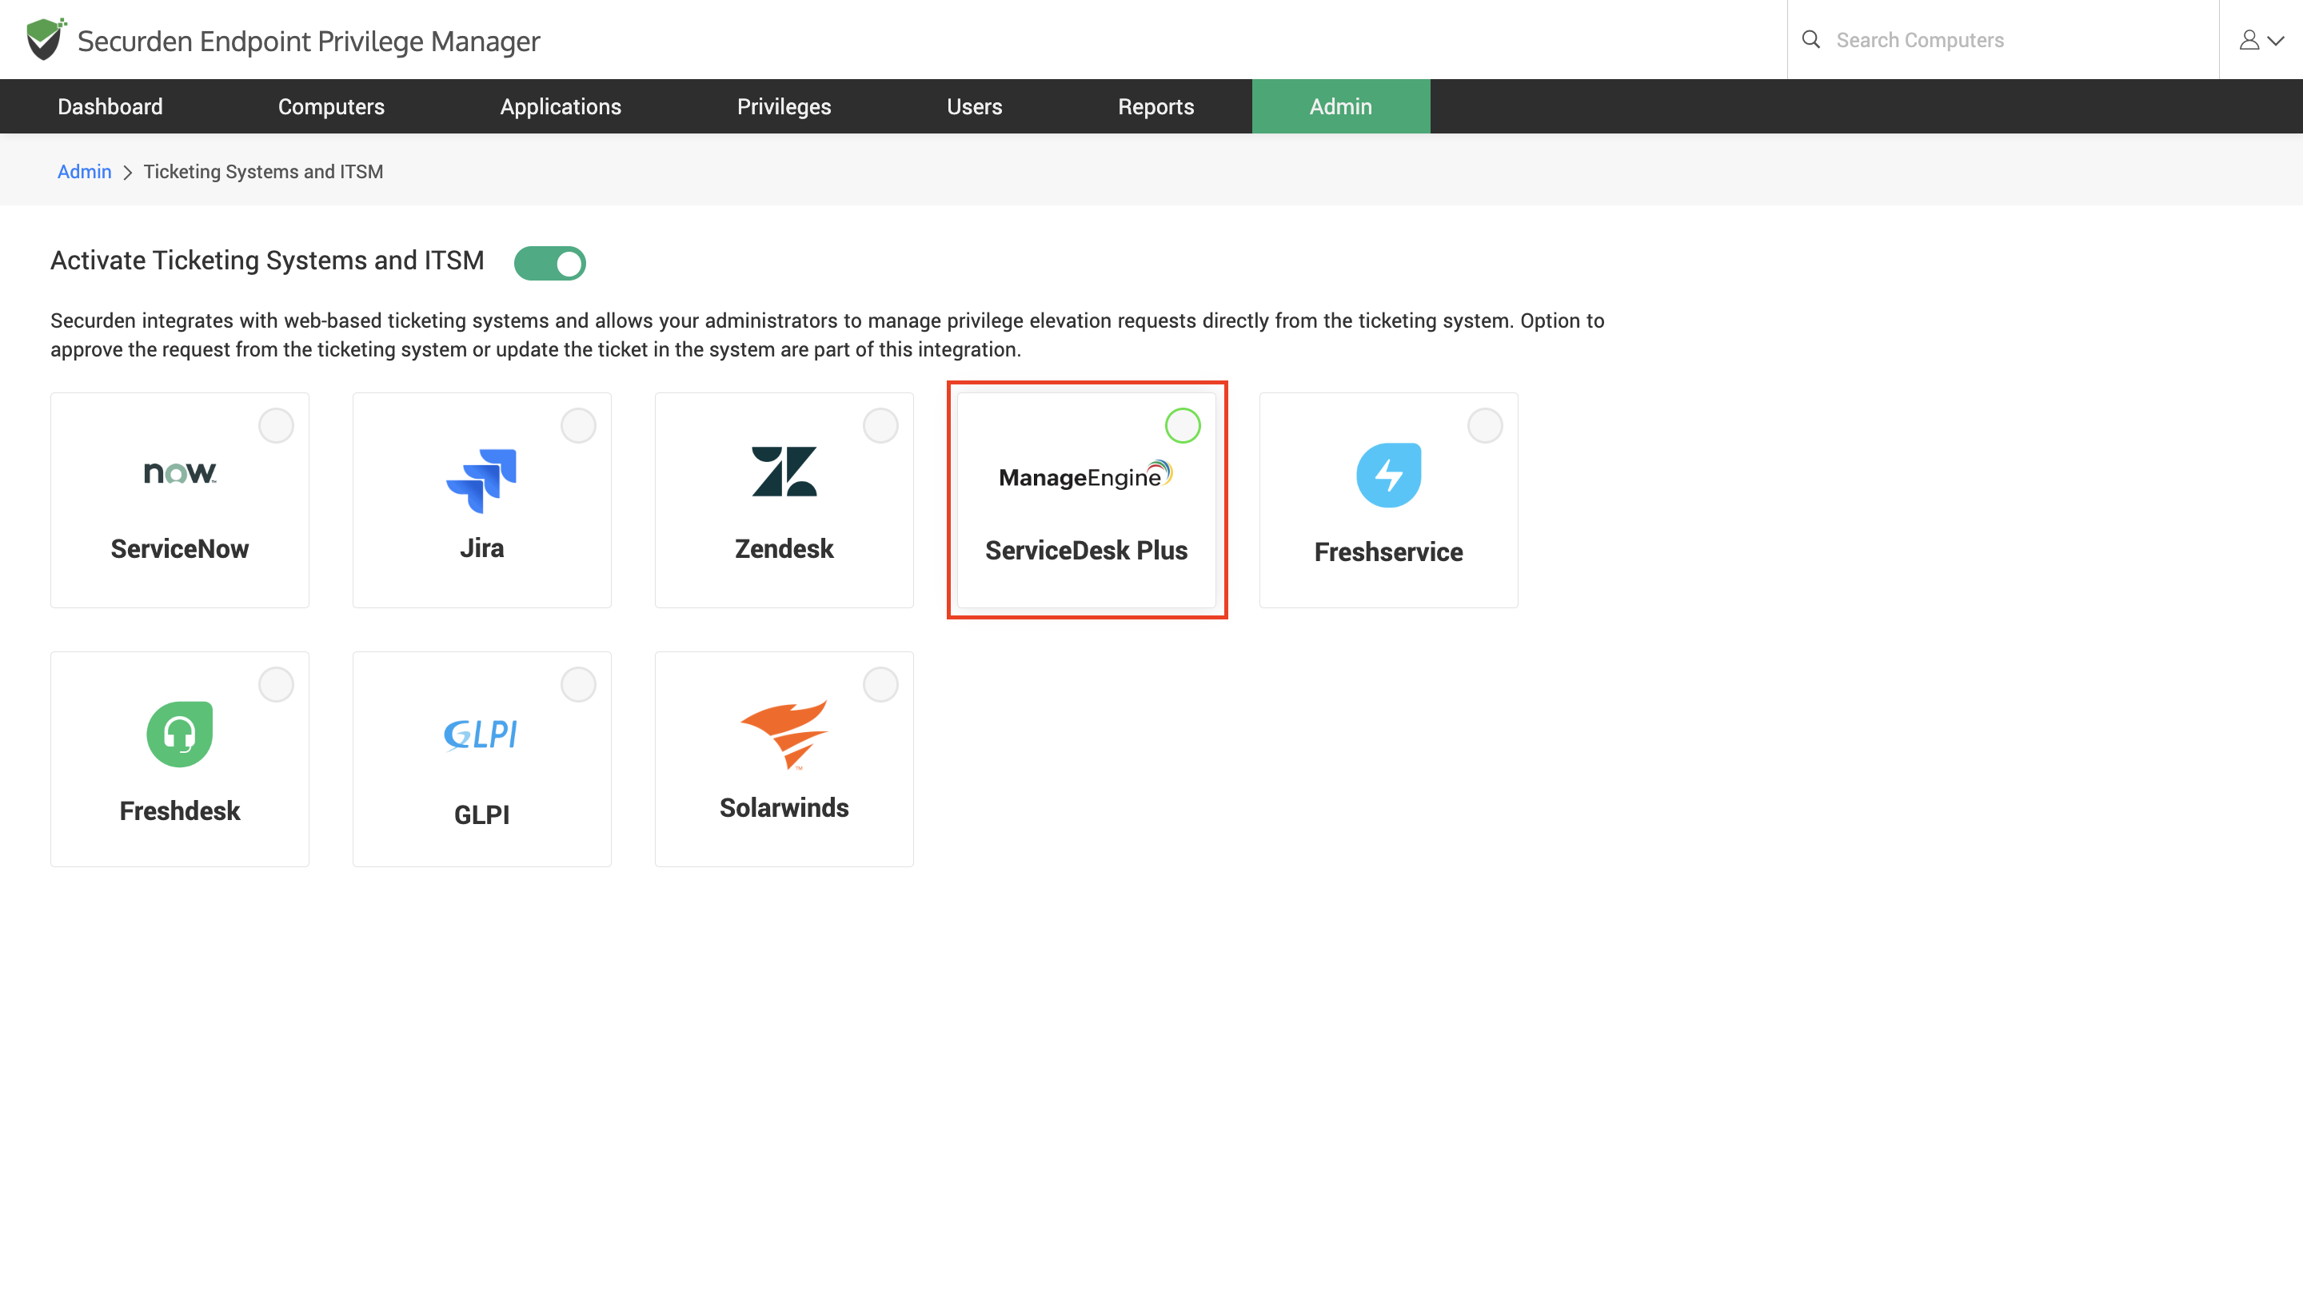Select the ServiceNow radio button
The height and width of the screenshot is (1298, 2303).
(x=276, y=425)
